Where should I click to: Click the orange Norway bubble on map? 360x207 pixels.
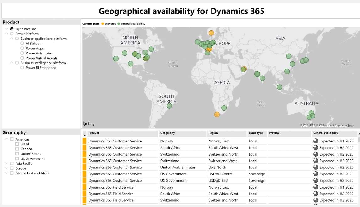coord(211,33)
